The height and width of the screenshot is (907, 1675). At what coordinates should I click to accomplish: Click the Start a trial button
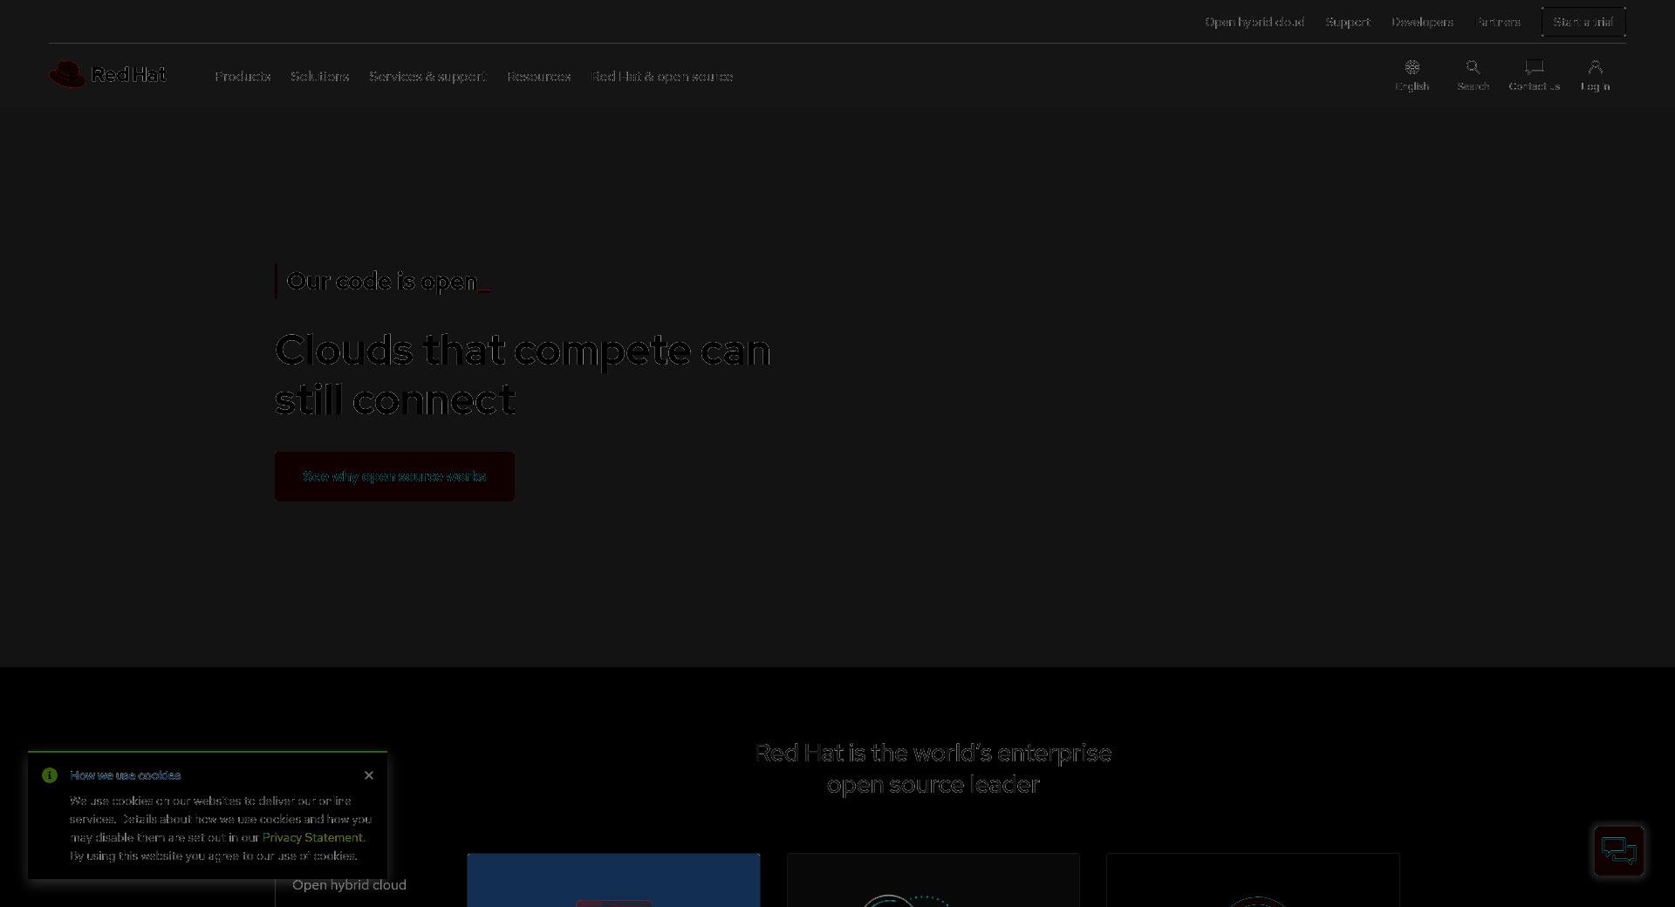tap(1583, 22)
